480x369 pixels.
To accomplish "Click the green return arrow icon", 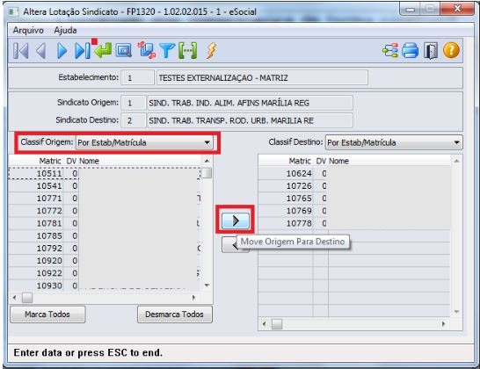I will (103, 50).
